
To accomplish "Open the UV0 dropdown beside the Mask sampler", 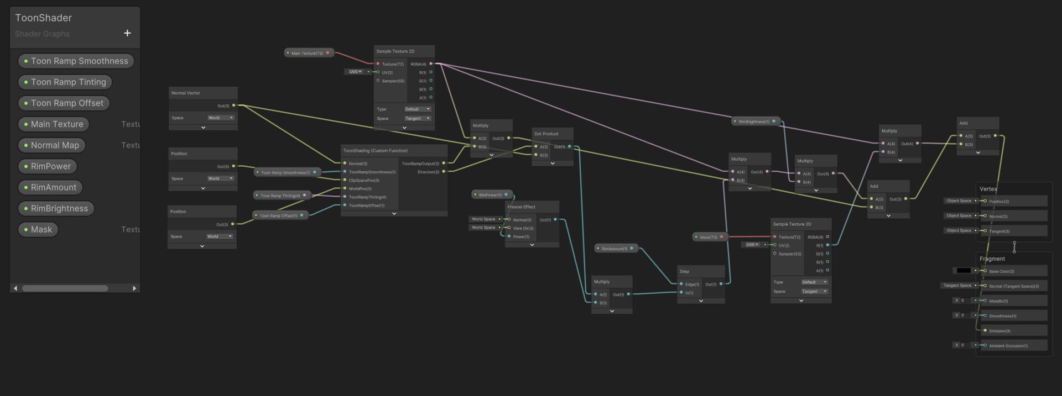I will tap(752, 245).
